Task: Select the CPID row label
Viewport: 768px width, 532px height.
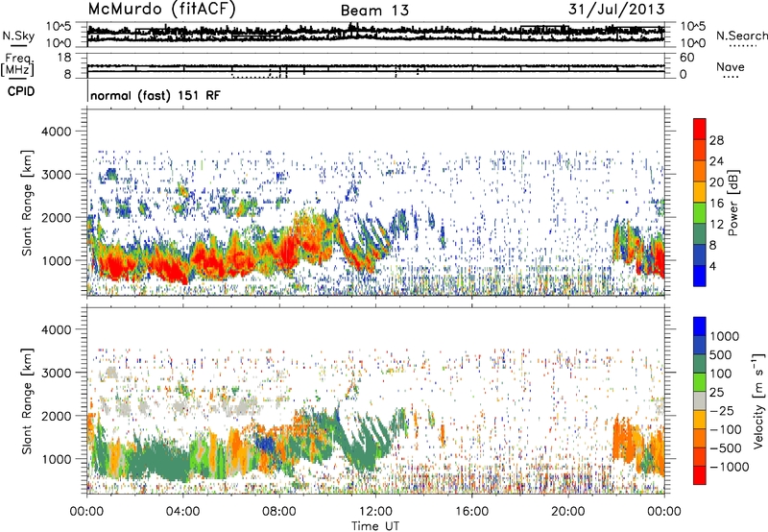Action: pos(21,91)
